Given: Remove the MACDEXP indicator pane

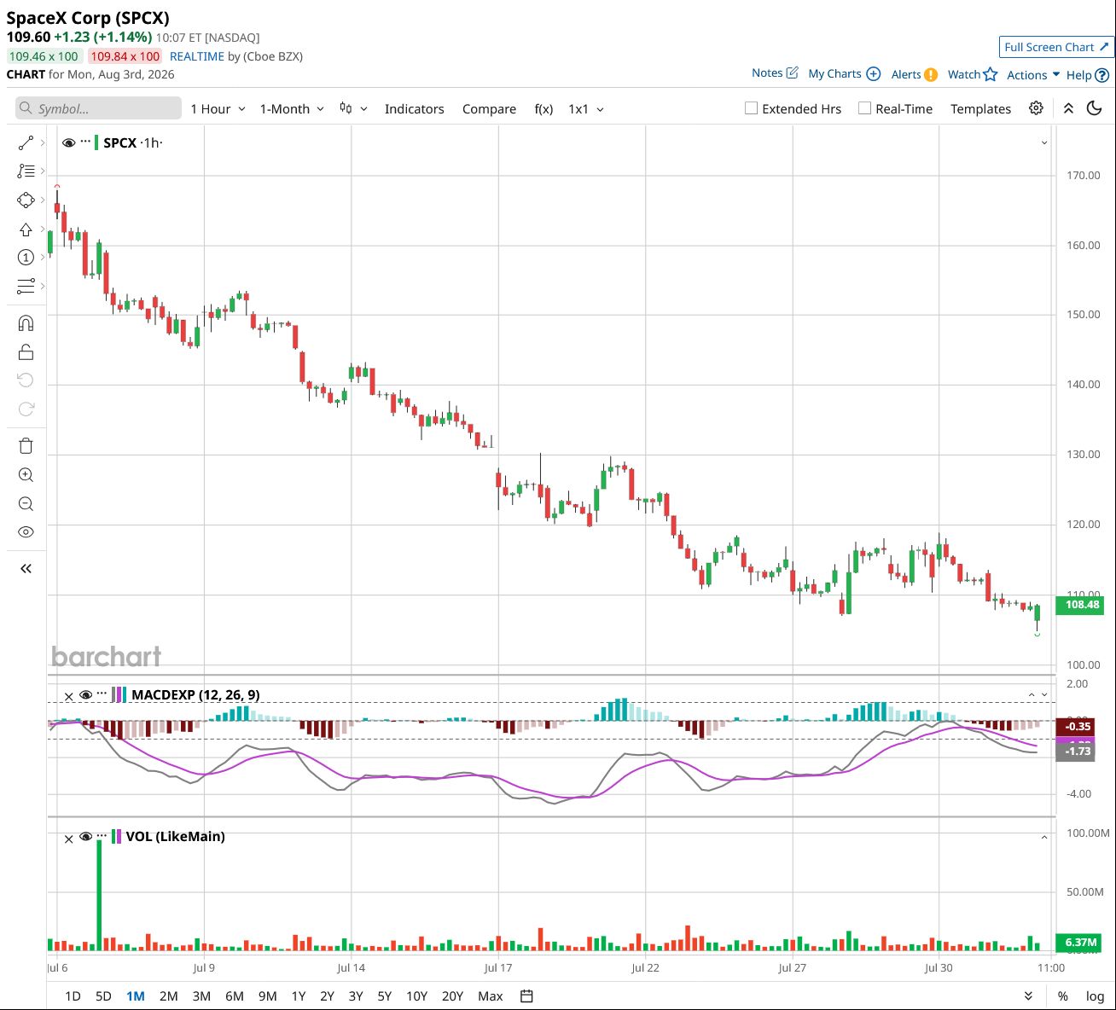Looking at the screenshot, I should click(x=69, y=696).
